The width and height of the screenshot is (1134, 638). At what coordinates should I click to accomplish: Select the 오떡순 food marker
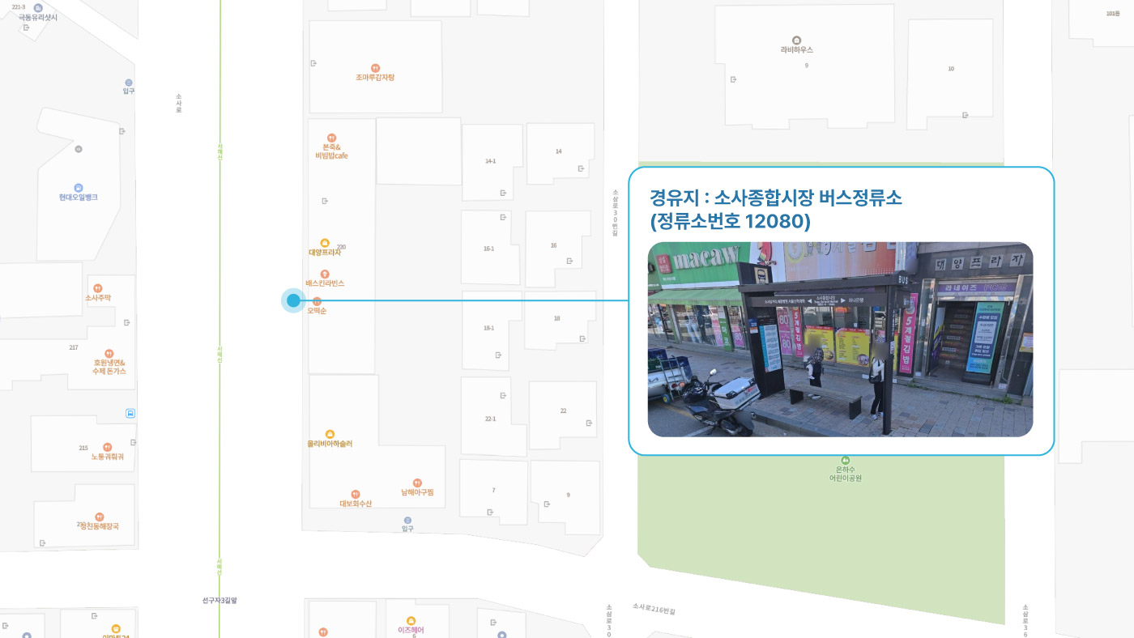(317, 301)
